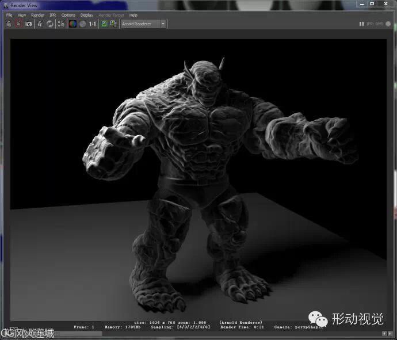Pause IPR tuning with the pause button
The width and height of the screenshot is (397, 340).
(x=361, y=24)
